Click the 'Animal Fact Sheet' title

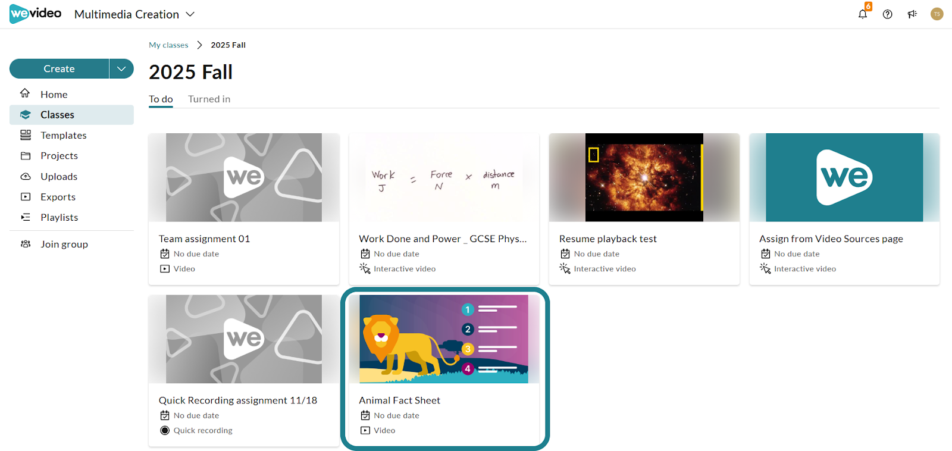point(400,400)
